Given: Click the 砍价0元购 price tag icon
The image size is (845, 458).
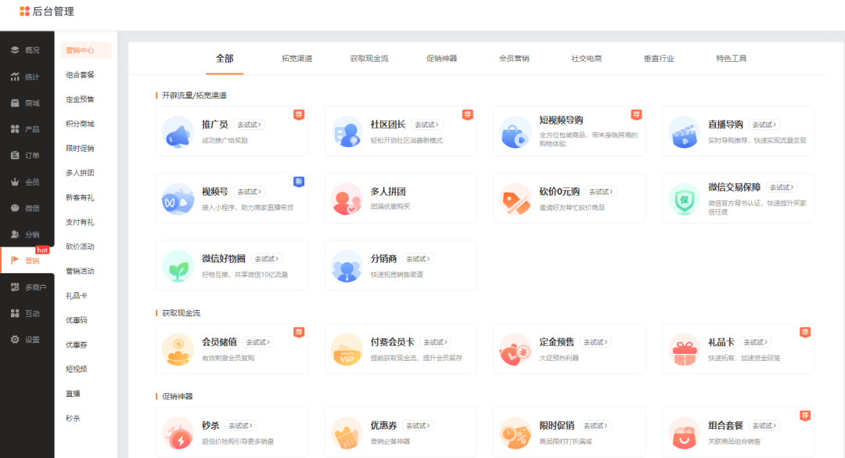Looking at the screenshot, I should pyautogui.click(x=515, y=199).
